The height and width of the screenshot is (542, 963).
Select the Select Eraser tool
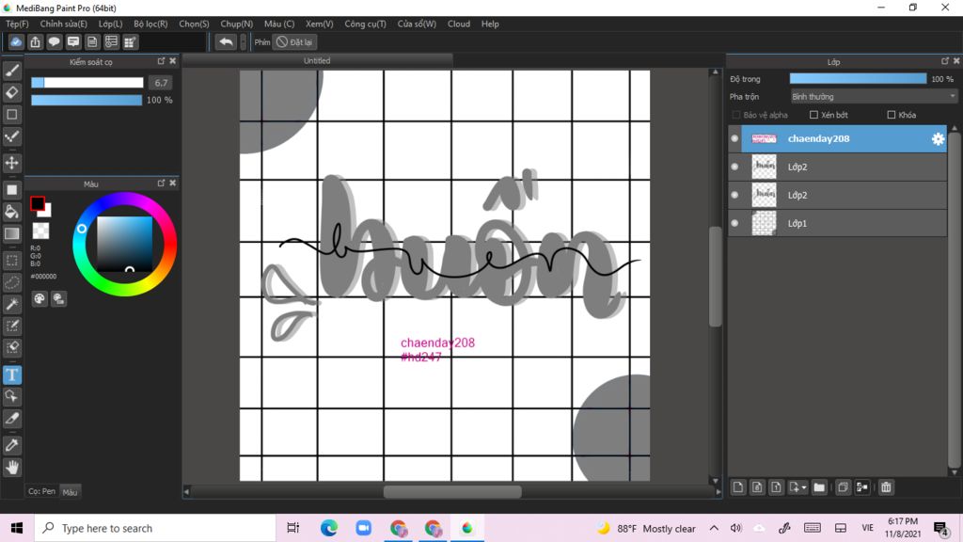11,347
